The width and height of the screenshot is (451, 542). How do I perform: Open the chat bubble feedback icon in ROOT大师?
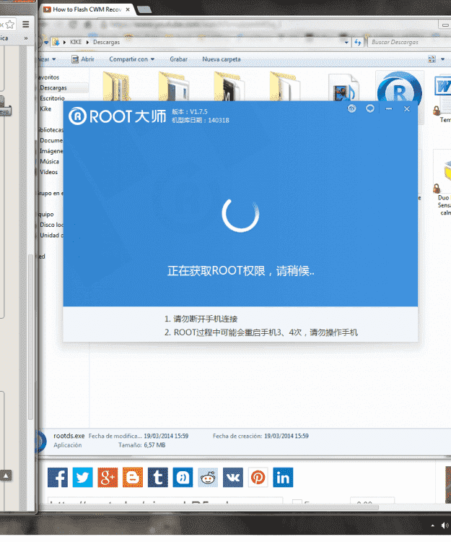[370, 109]
